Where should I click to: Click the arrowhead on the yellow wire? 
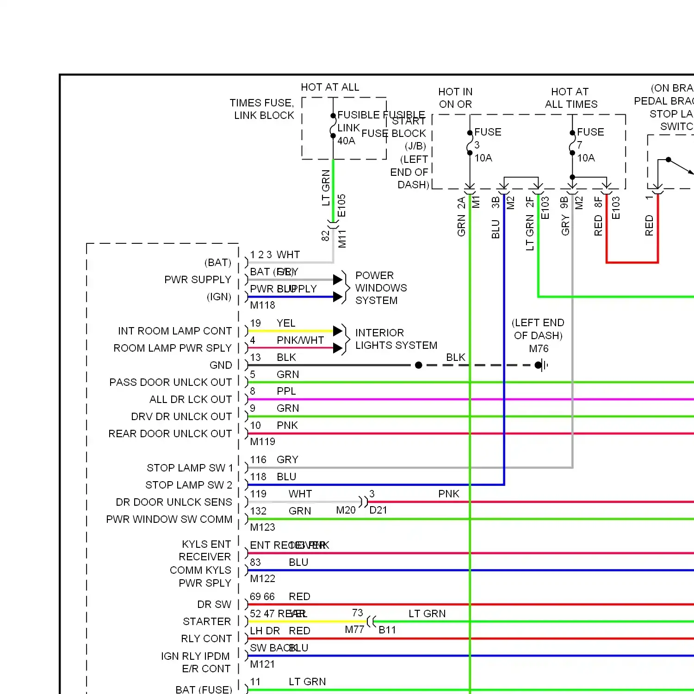click(338, 331)
